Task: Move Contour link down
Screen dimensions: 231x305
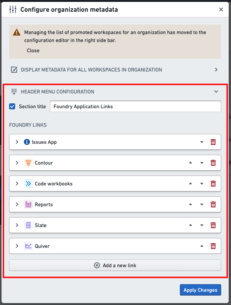Action: 202,163
